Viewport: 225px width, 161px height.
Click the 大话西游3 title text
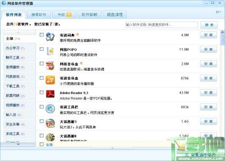click(x=68, y=122)
